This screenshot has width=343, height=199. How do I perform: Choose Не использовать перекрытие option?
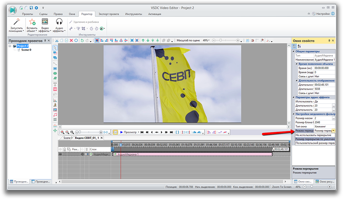coord(313,135)
